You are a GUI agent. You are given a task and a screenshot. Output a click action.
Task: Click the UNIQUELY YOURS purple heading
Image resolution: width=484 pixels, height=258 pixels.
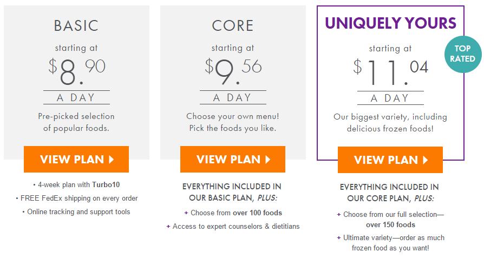390,23
